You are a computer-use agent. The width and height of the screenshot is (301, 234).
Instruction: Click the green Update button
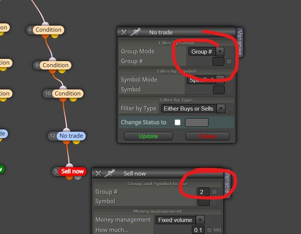148,136
